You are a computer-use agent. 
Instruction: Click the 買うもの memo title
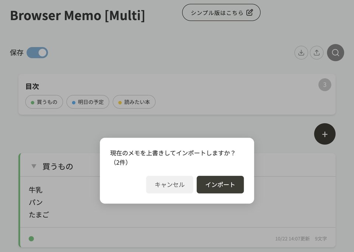click(58, 166)
